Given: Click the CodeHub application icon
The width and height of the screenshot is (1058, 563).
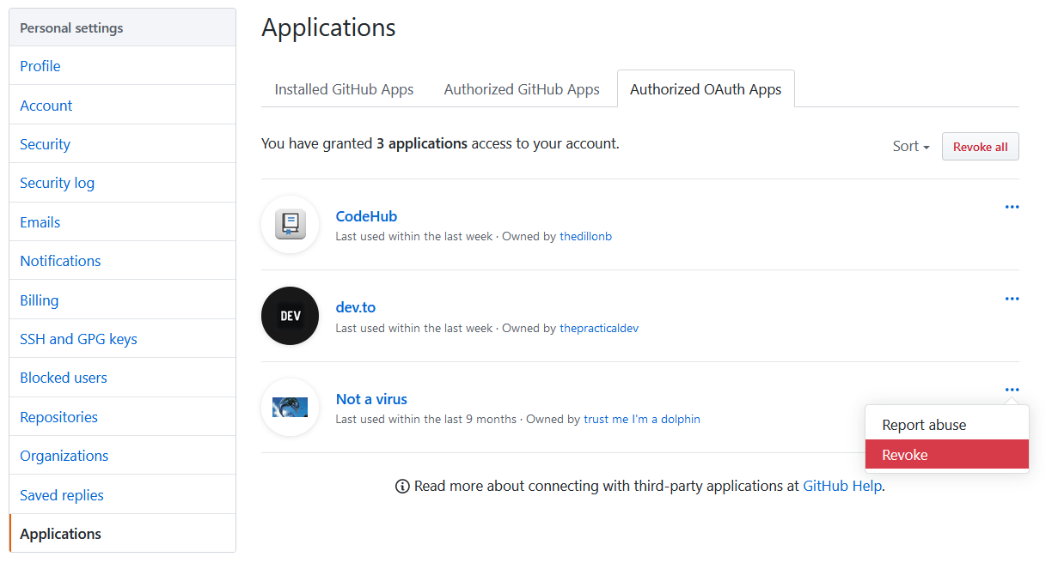Looking at the screenshot, I should point(290,224).
